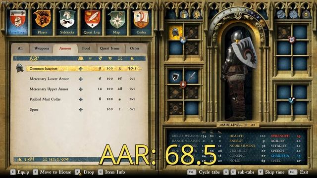Click the MAIN LEVEL 20 label
The image size is (317, 178).
(238, 125)
